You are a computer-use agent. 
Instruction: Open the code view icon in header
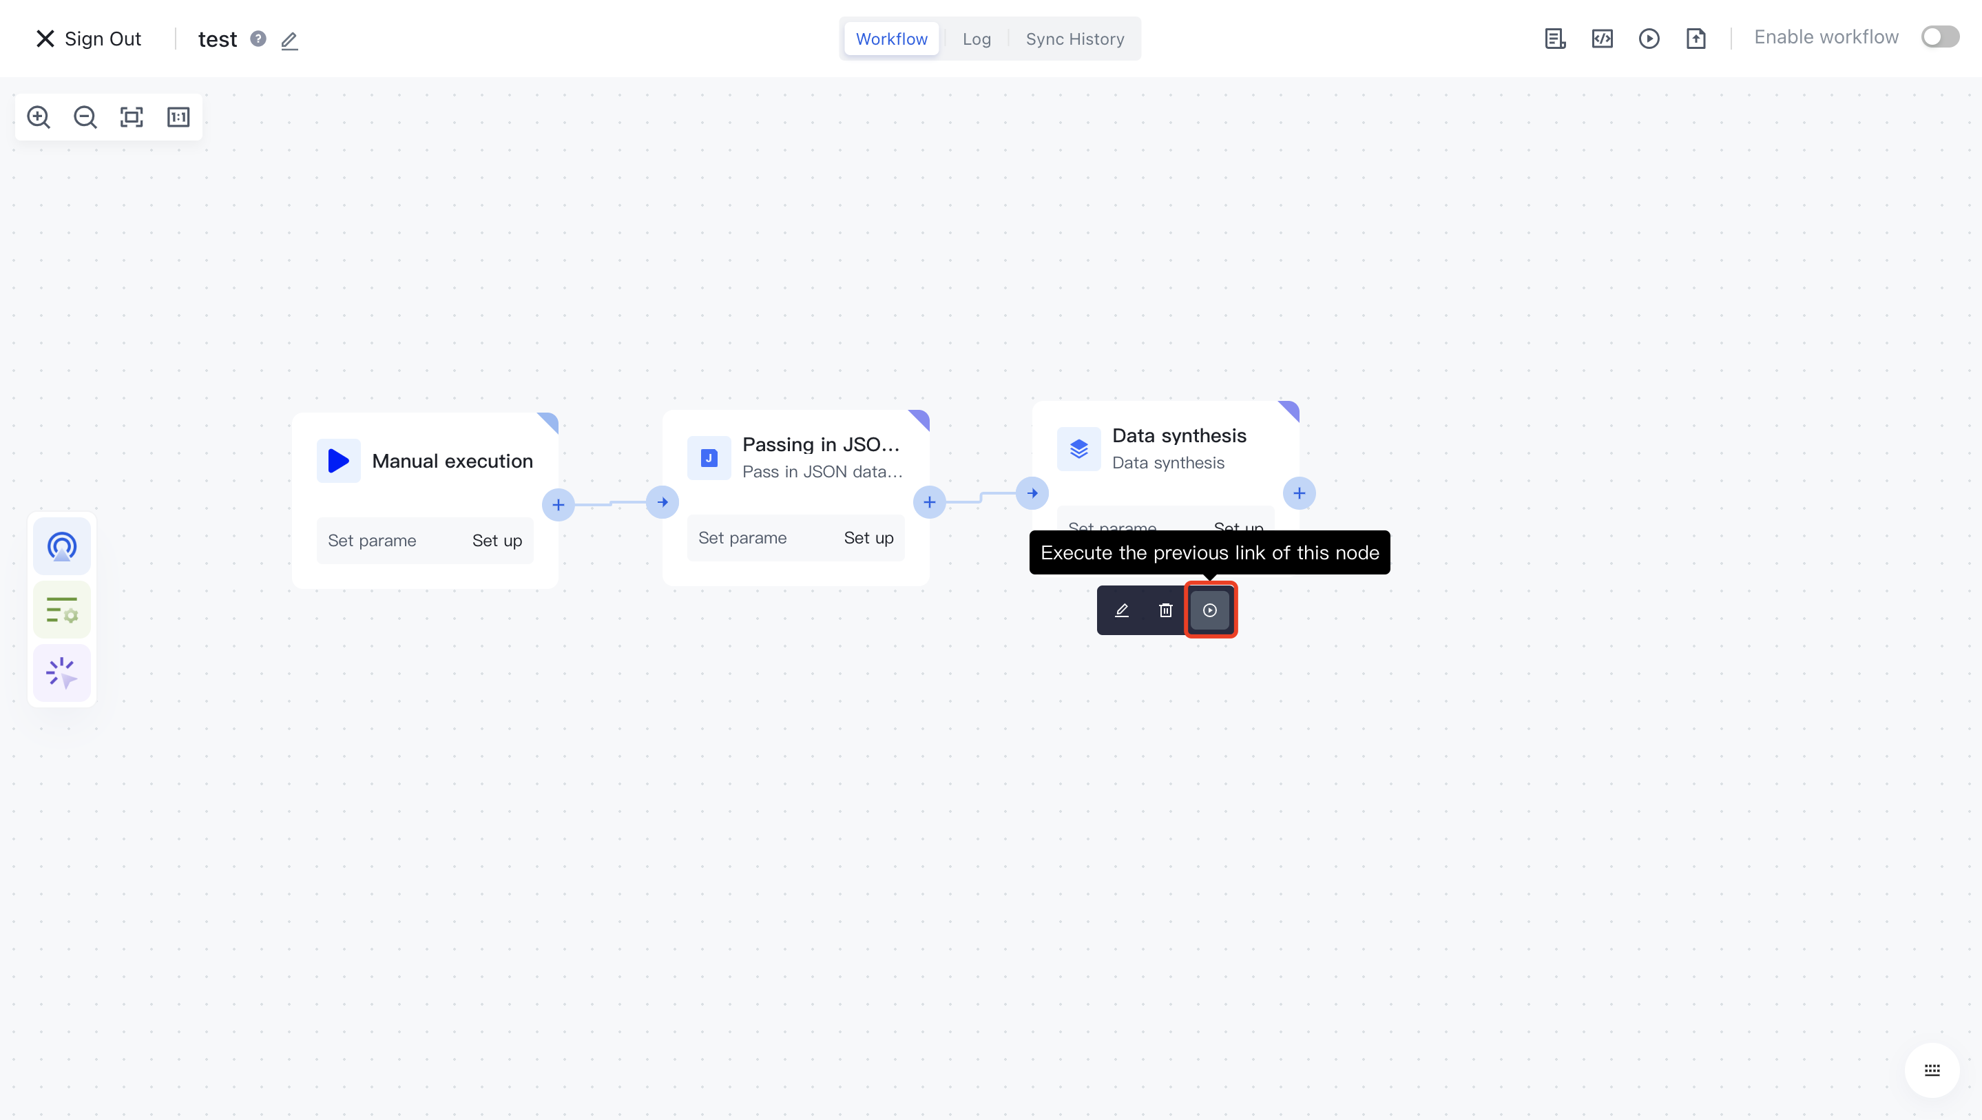1602,39
